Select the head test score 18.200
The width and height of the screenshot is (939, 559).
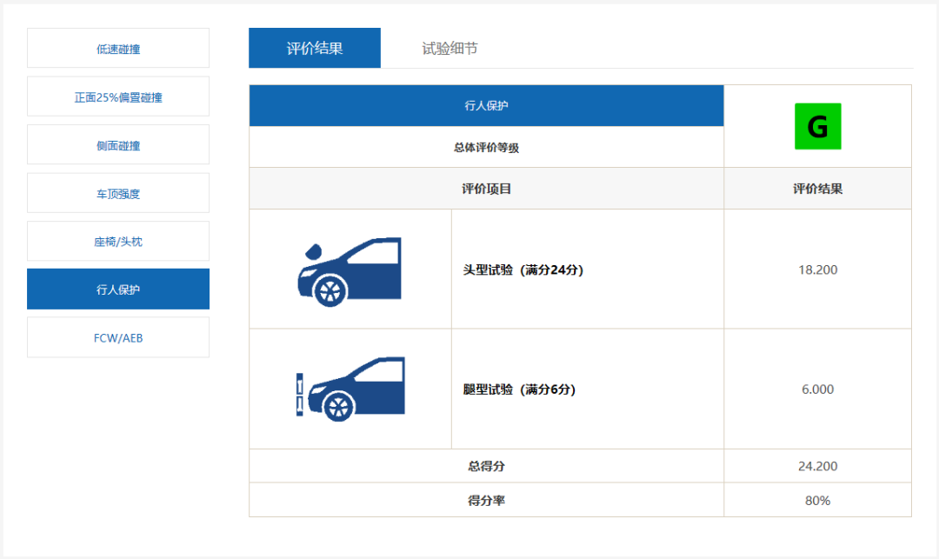(x=817, y=270)
